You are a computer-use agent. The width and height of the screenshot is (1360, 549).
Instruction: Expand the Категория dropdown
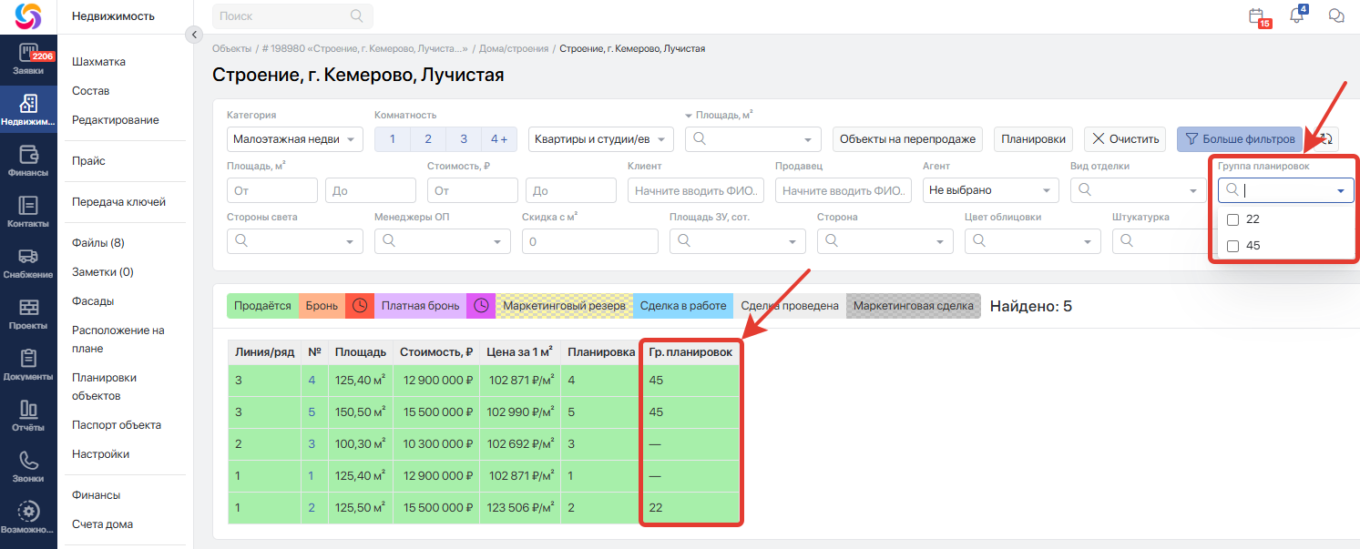[x=294, y=139]
